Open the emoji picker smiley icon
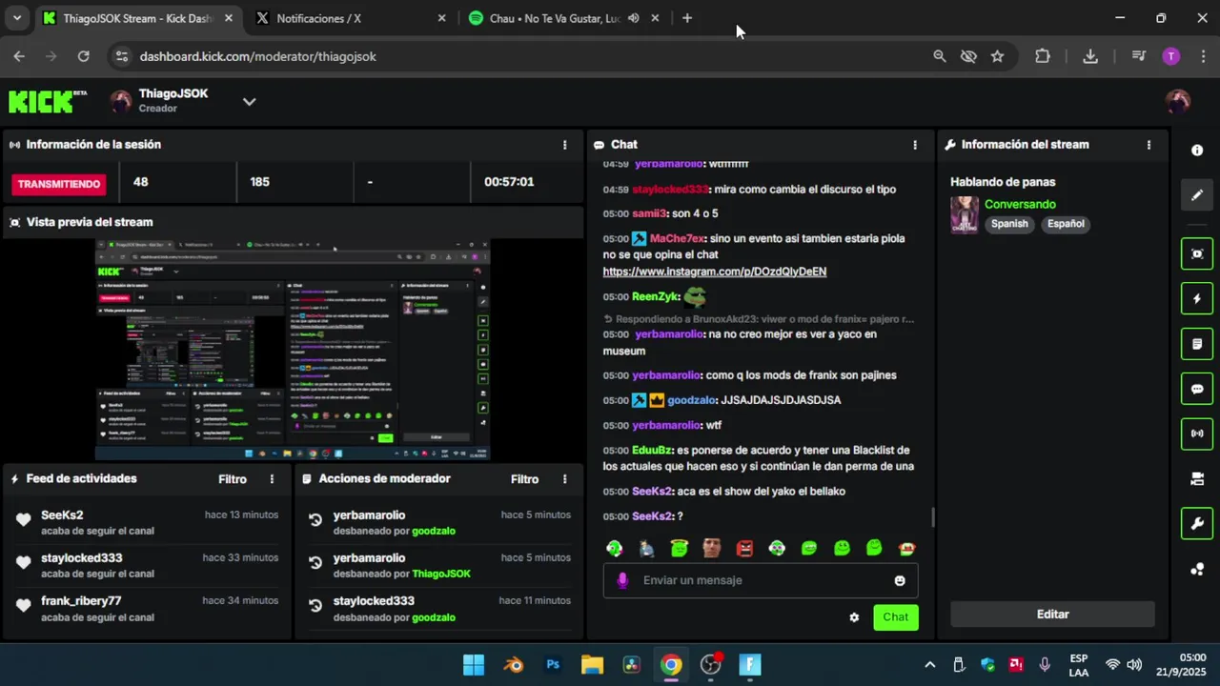Viewport: 1220px width, 686px height. 900,580
